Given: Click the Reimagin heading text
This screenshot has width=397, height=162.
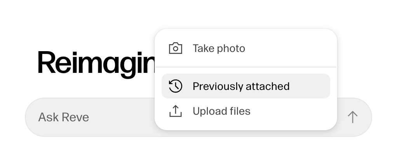Looking at the screenshot, I should pyautogui.click(x=96, y=63).
